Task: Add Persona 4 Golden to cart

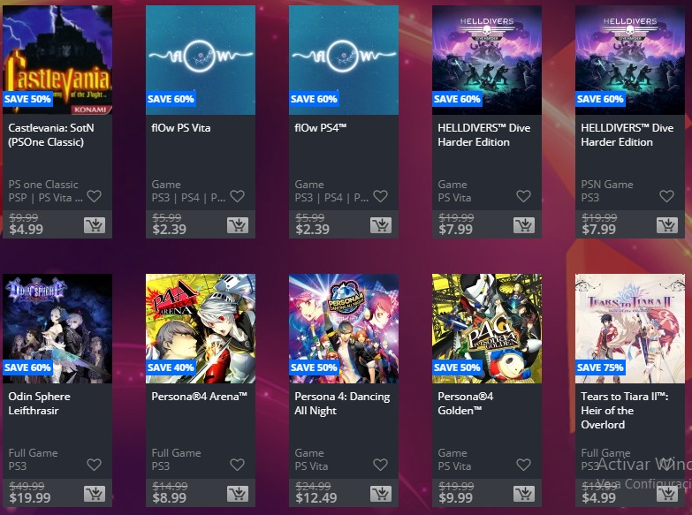Action: coord(524,494)
